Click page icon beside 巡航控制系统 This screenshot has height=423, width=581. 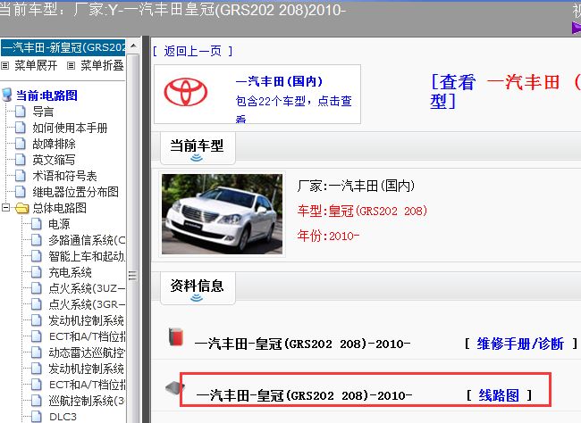click(37, 401)
